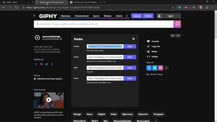This screenshot has height=122, width=217.
Task: Click the Log In button
Action: pyautogui.click(x=169, y=16)
